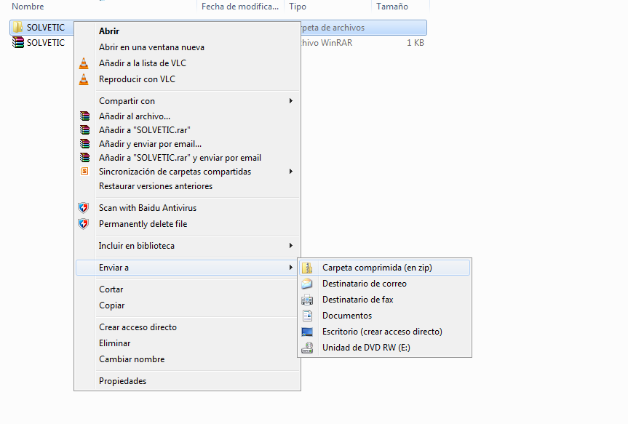The width and height of the screenshot is (628, 424).
Task: Click Baidu shield icon beside Permanently delete file
Action: pyautogui.click(x=83, y=224)
